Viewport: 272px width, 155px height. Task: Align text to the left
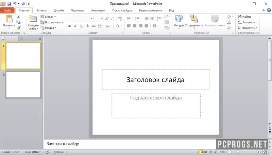click(129, 26)
